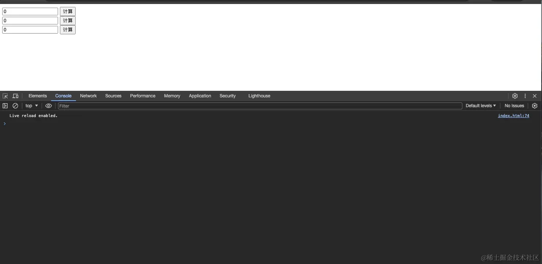Clear the console with the ban icon
542x264 pixels.
pos(15,106)
